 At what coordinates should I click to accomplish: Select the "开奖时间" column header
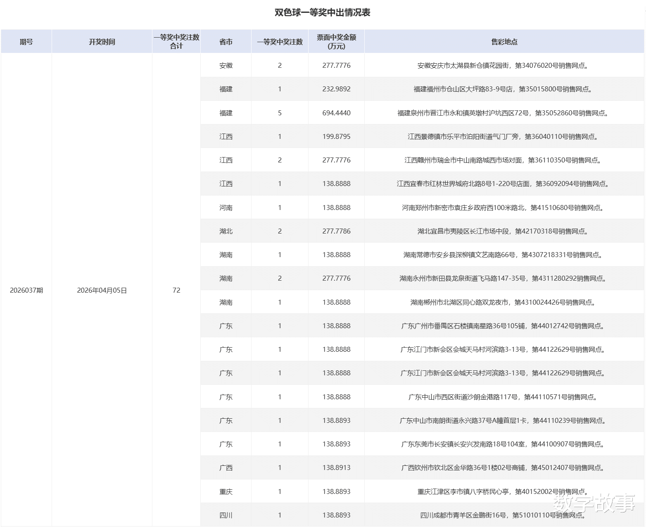102,42
